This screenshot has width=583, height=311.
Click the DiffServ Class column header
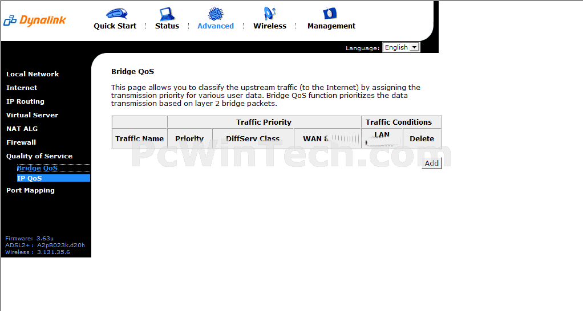coord(253,138)
